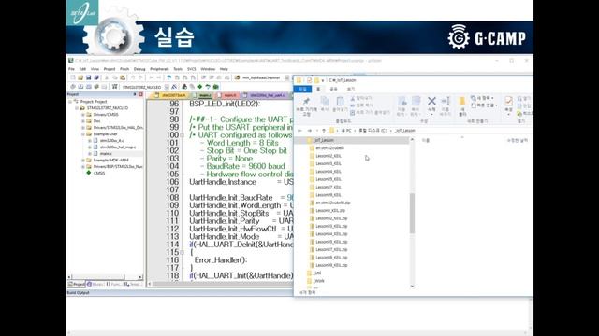Click the Explorer Properties (속성) icon
The height and width of the screenshot is (336, 599).
pos(508,102)
